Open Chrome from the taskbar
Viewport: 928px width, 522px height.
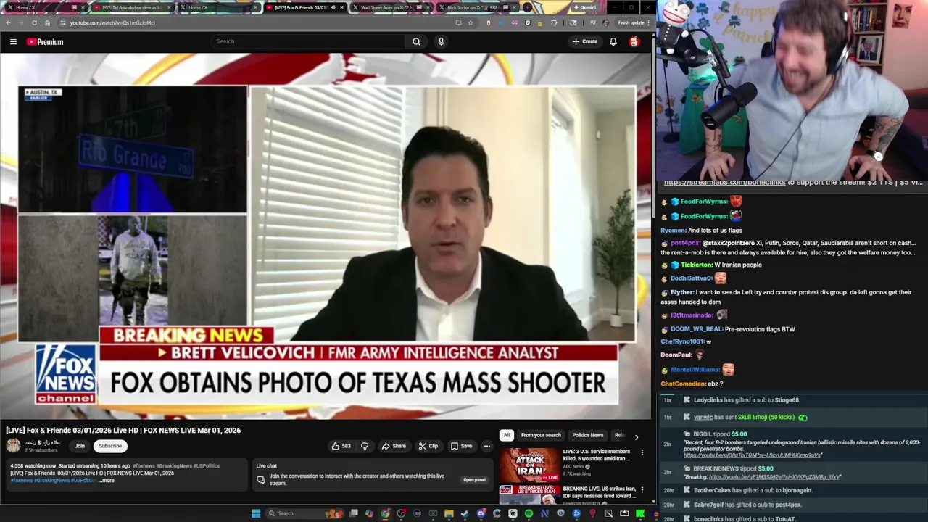(385, 513)
